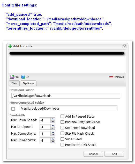Select the blacked-out torrent entry in list

[67, 53]
